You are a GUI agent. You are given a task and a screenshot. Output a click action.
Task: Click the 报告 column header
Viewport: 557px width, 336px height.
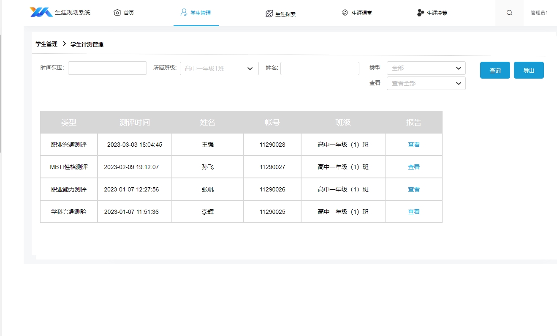point(414,122)
